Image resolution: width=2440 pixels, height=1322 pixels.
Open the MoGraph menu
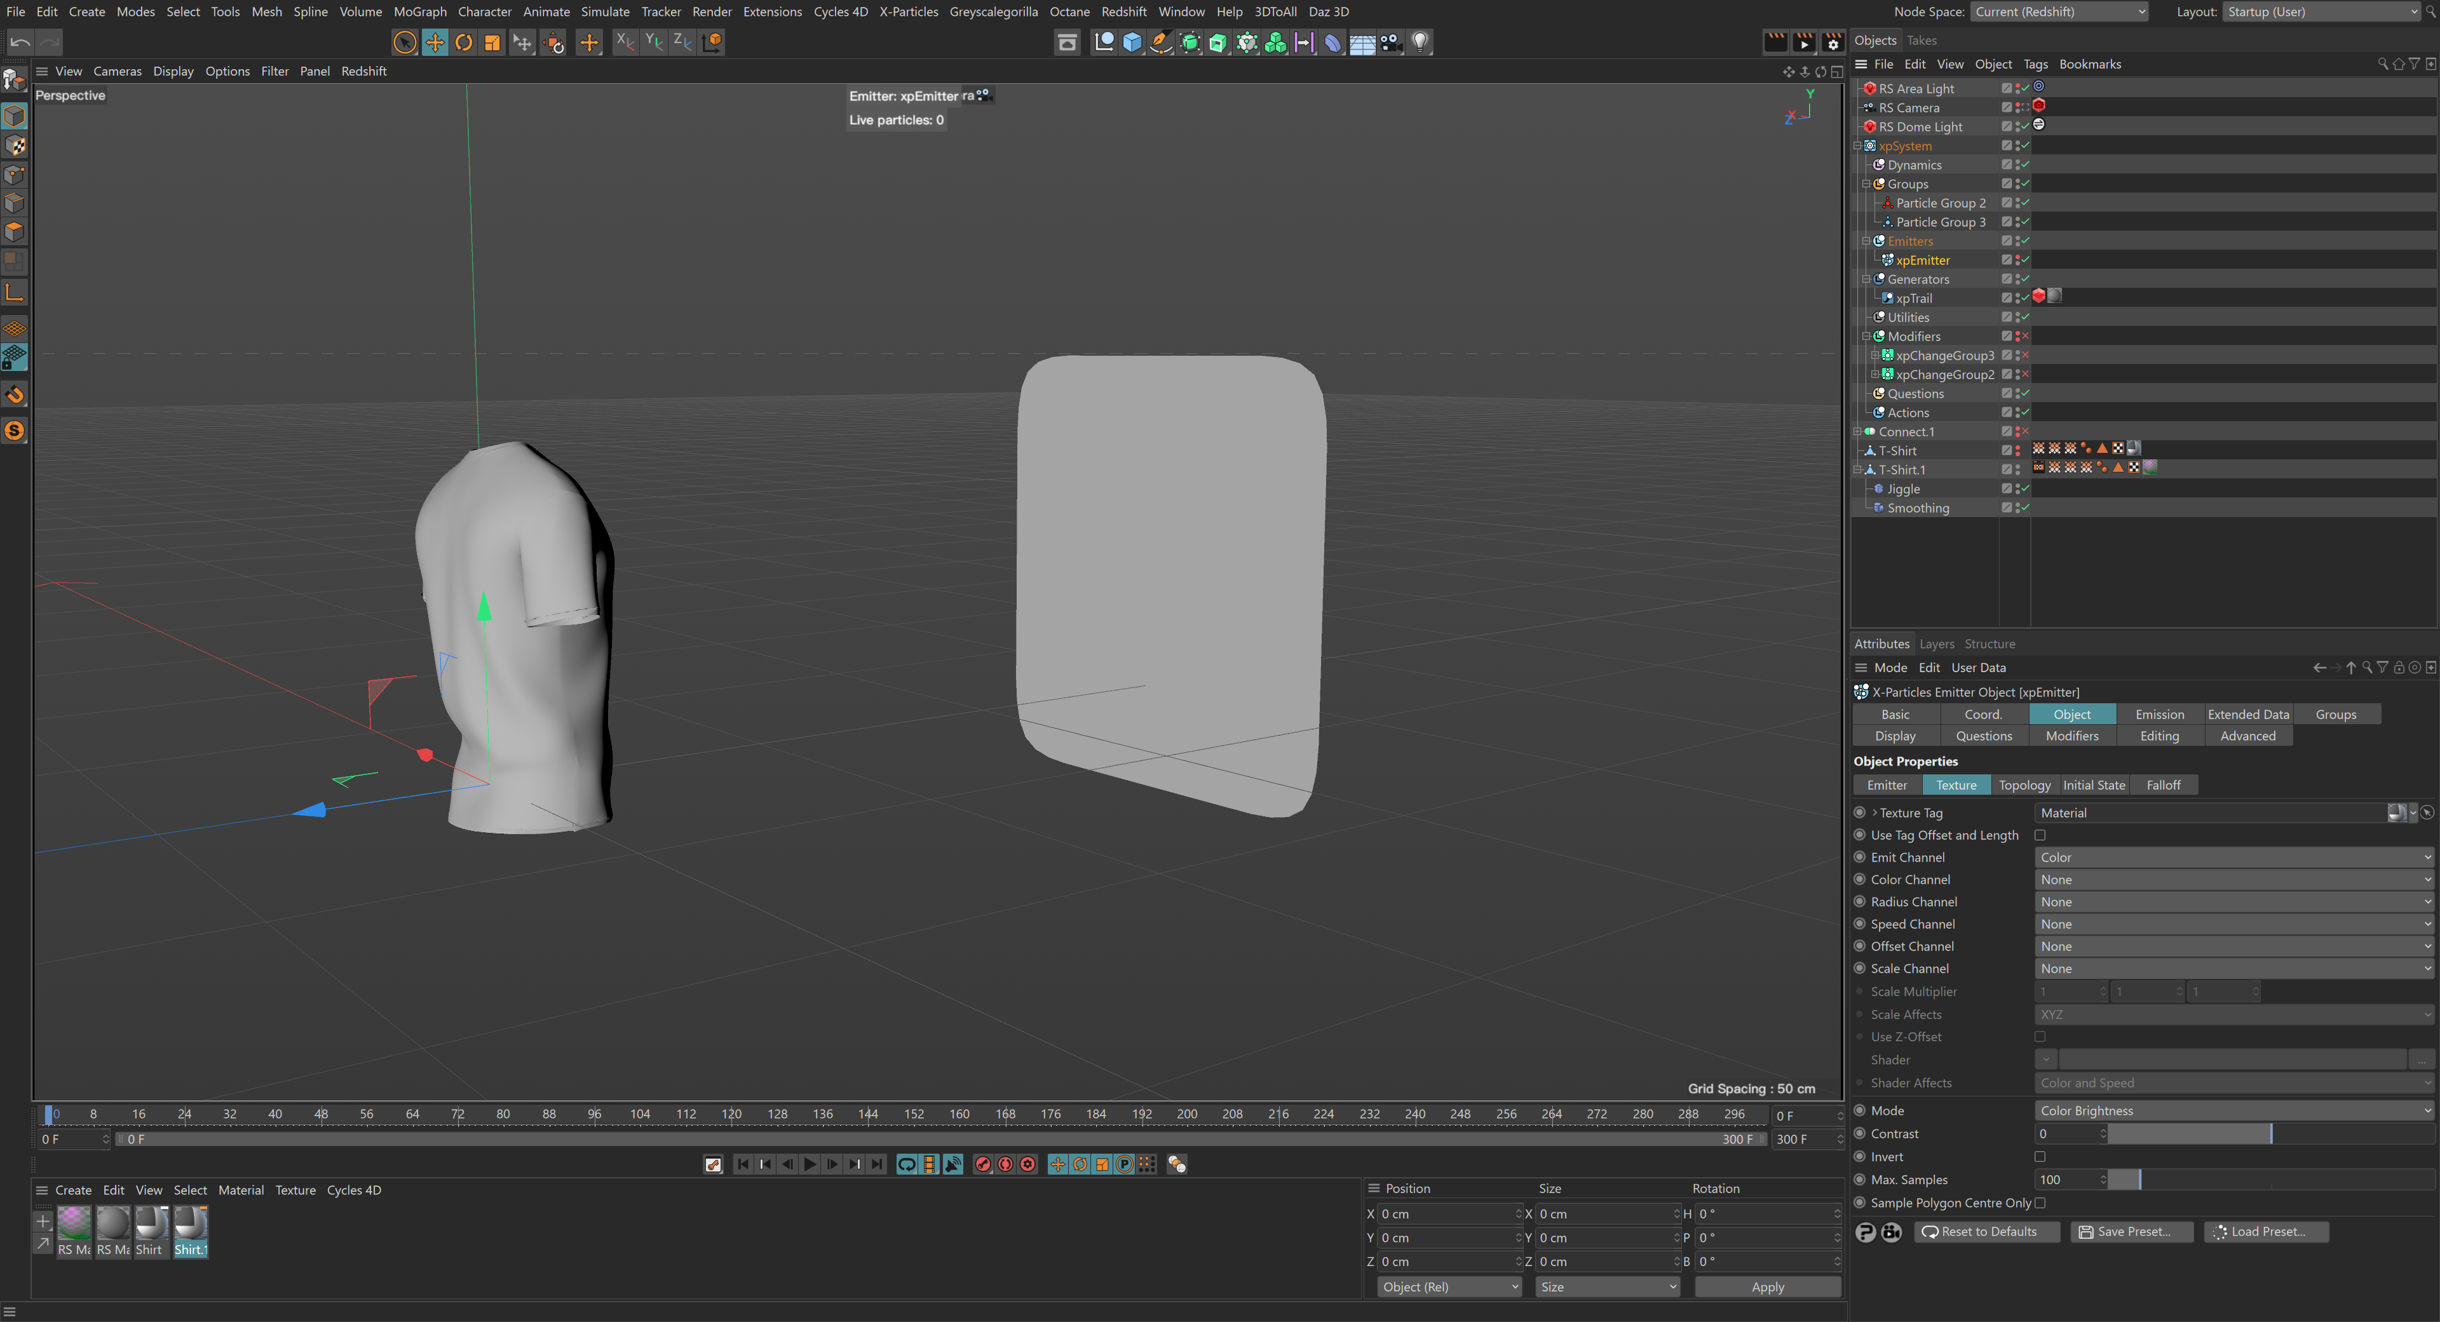coord(419,11)
